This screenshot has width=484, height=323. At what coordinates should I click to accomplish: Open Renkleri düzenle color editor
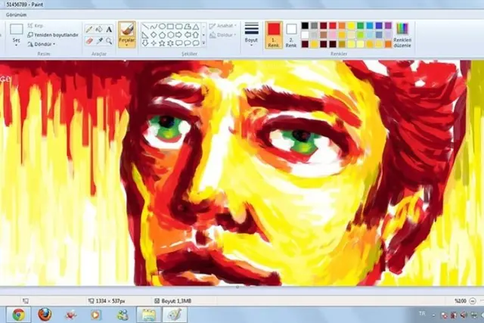pos(402,35)
